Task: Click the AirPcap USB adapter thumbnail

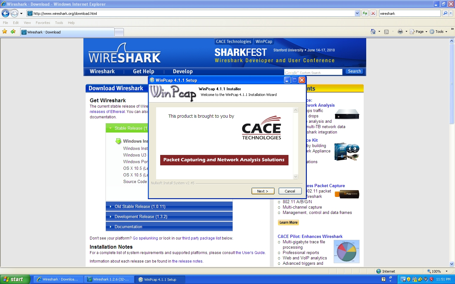Action: pyautogui.click(x=347, y=194)
